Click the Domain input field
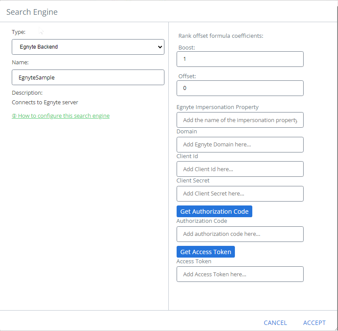This screenshot has width=338, height=331. [x=240, y=145]
